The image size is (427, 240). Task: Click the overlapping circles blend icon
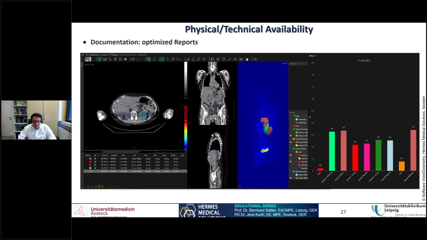[x=247, y=59]
